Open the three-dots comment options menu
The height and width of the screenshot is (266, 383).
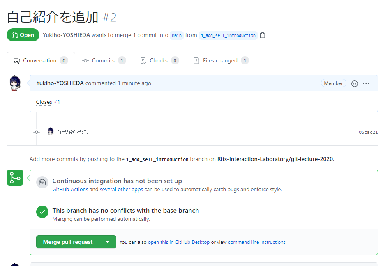click(x=366, y=84)
